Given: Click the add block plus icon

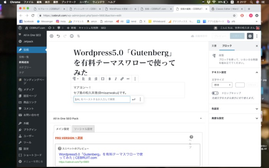Looking at the screenshot, I should 51,36.
